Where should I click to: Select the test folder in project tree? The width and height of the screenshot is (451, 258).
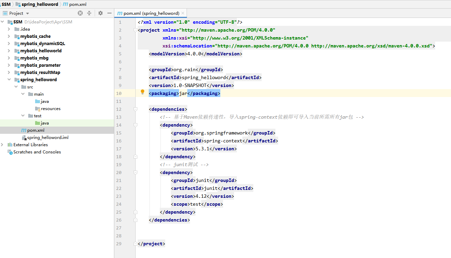coord(38,116)
